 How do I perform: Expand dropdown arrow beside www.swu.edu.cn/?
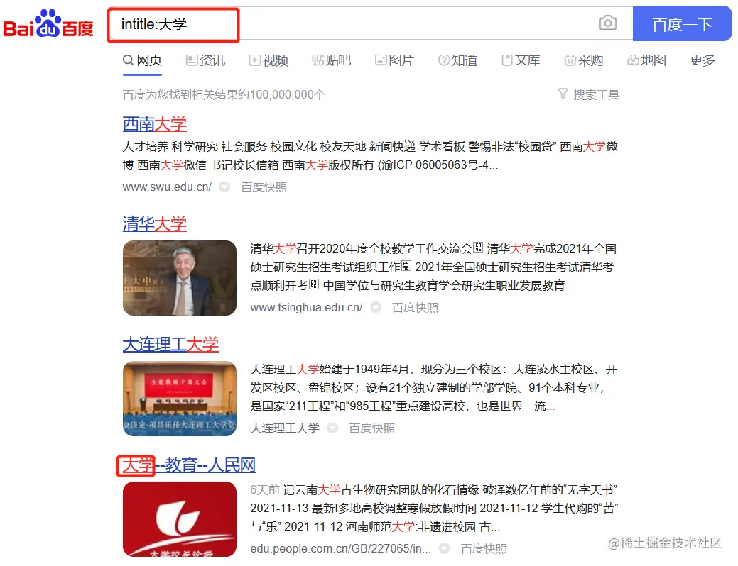pyautogui.click(x=224, y=187)
